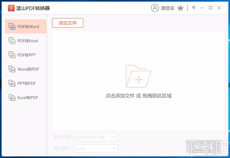Click the crown VIP icon
Image resolution: width=230 pixels, height=158 pixels.
coord(180,8)
